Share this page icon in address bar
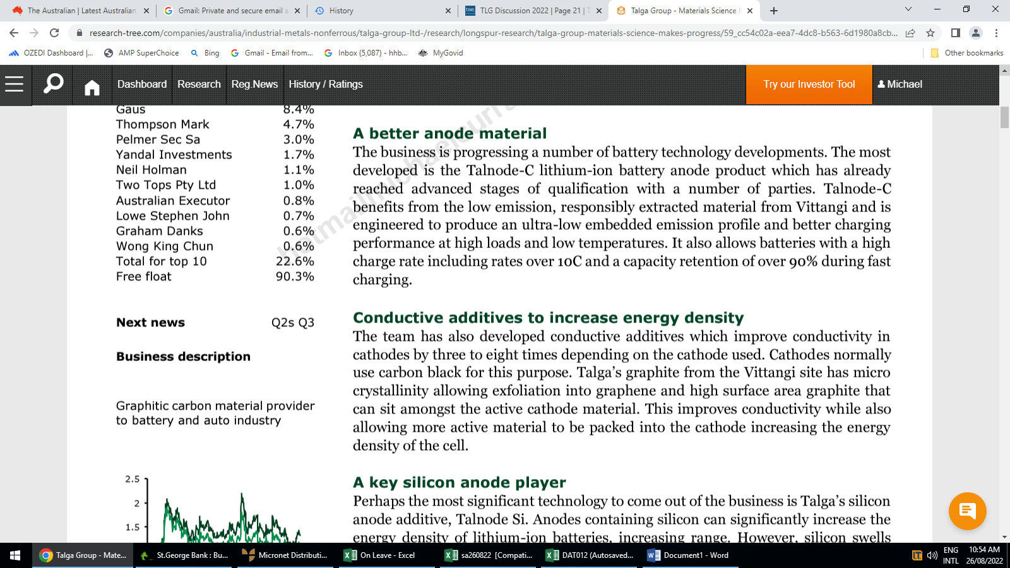Viewport: 1010px width, 568px height. pyautogui.click(x=910, y=33)
